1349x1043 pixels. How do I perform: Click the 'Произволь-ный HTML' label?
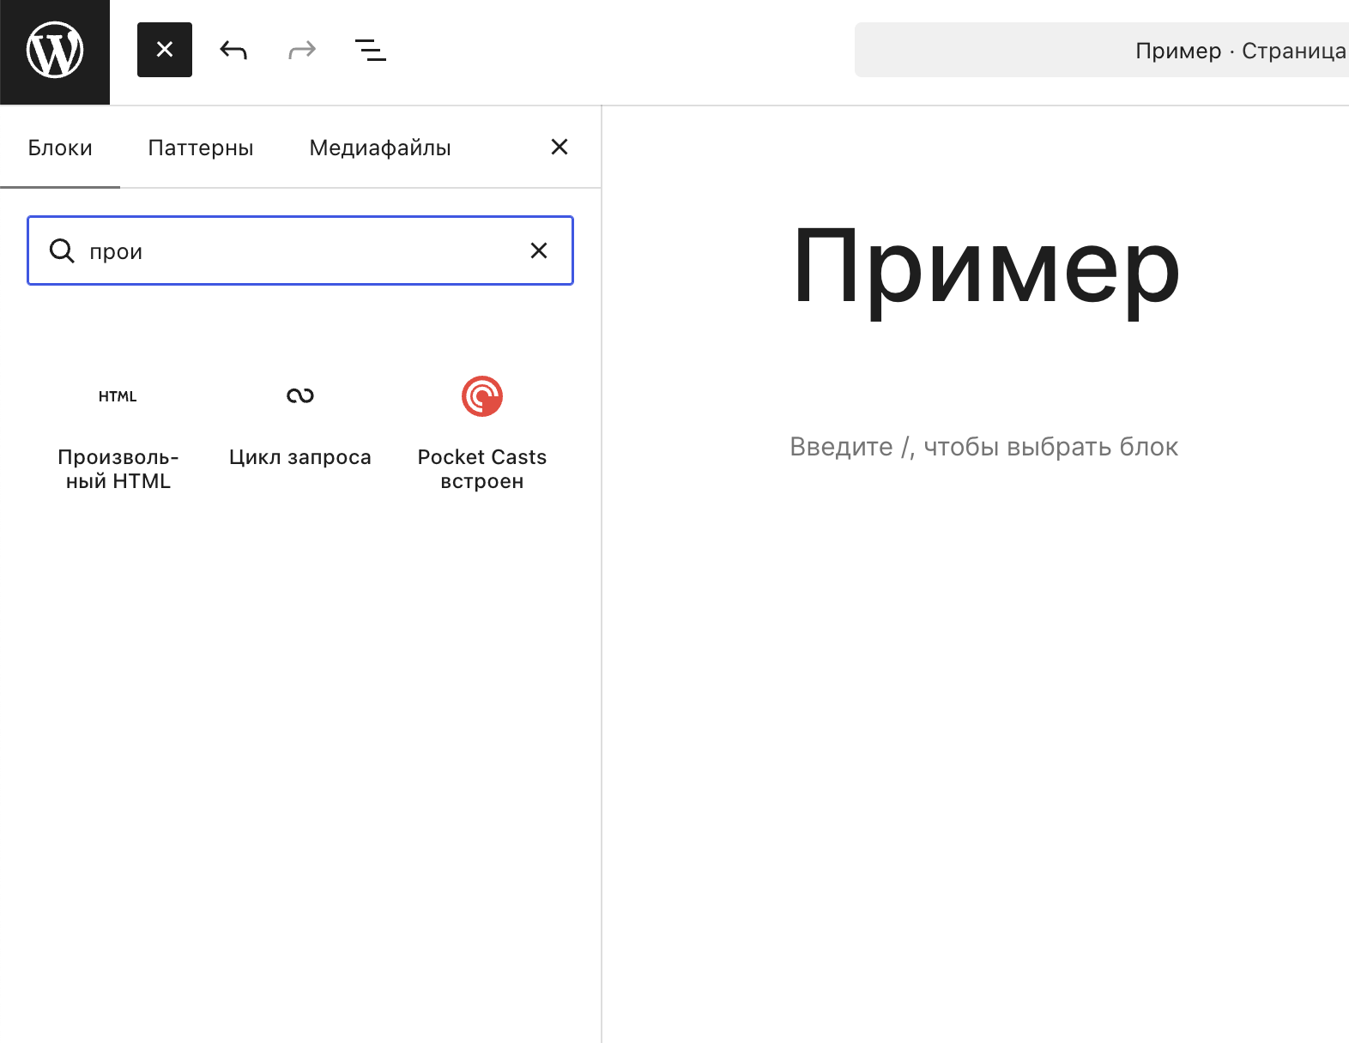click(x=118, y=469)
